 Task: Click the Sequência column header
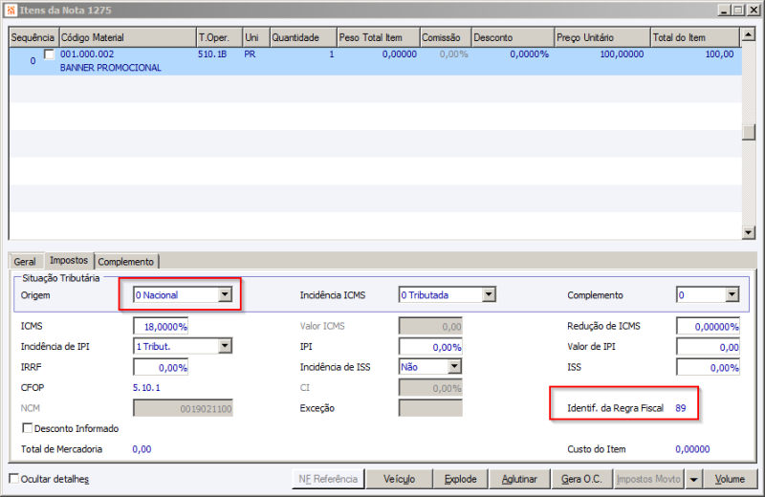click(33, 37)
